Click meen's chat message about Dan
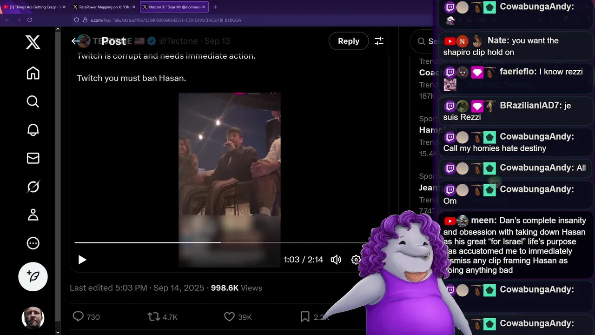Viewport: 595px width, 335px height. click(x=515, y=245)
